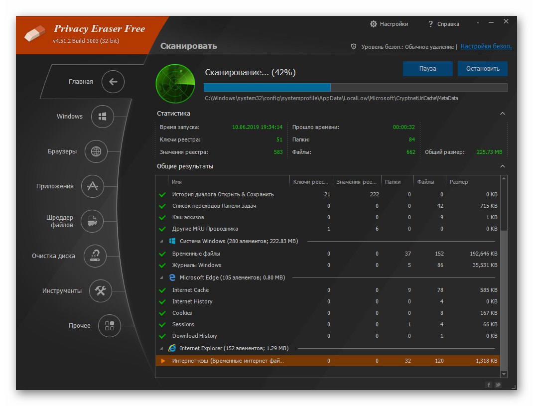Click the small dot button near minimize

pyautogui.click(x=478, y=23)
